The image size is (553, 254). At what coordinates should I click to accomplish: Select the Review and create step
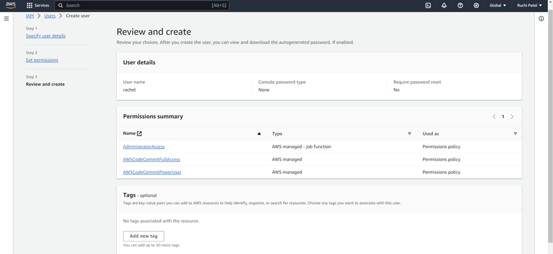point(45,84)
